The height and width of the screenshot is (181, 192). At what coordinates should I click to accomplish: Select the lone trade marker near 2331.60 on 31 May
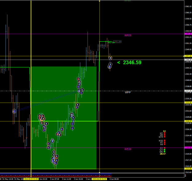[x=14, y=111]
